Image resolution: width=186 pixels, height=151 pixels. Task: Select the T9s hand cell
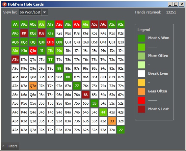(59, 60)
